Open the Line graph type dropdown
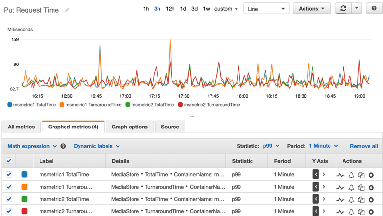Screen dimensions: 383x216 pos(266,9)
